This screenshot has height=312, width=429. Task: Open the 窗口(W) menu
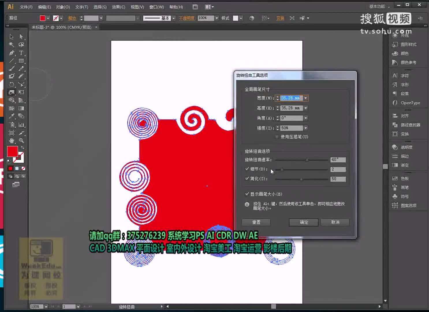click(x=156, y=7)
